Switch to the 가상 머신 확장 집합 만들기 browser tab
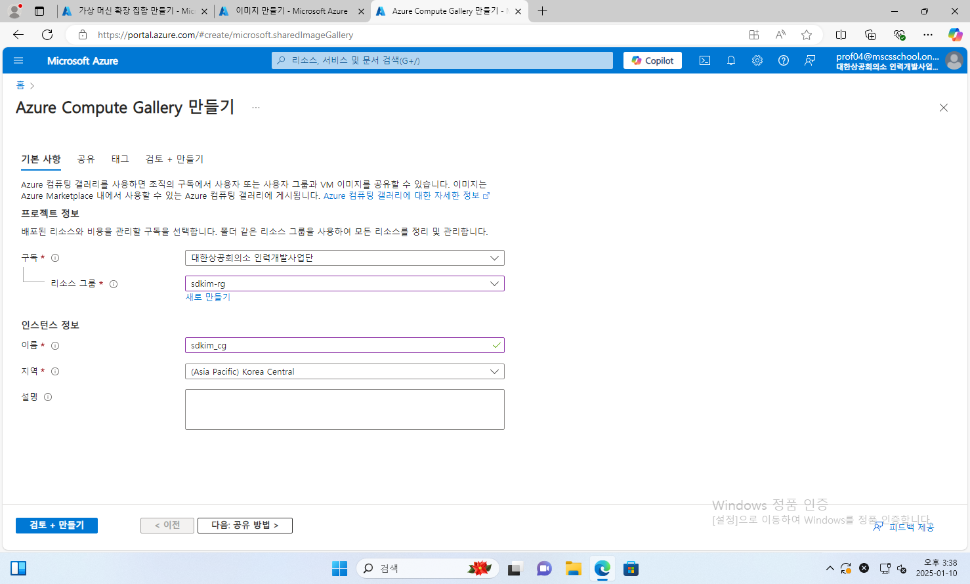The width and height of the screenshot is (970, 584). 135,11
